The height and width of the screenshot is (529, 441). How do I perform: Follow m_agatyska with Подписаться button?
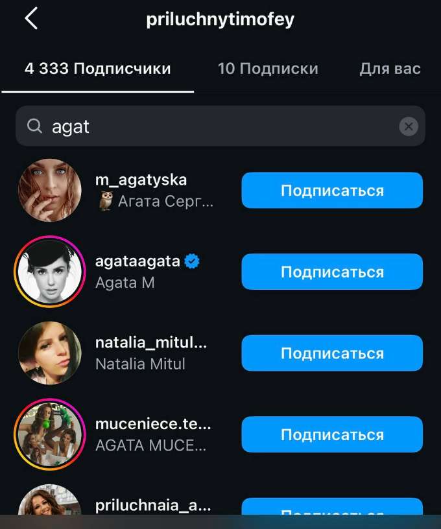[x=332, y=191]
